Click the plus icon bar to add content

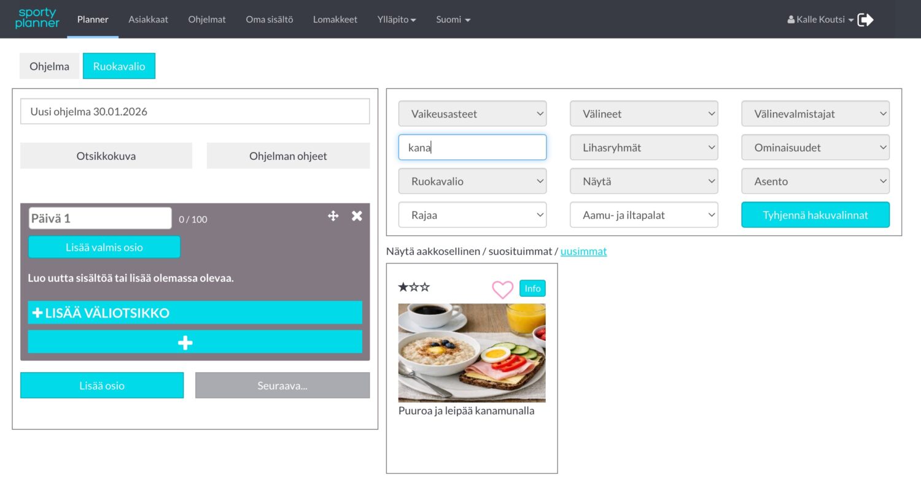[195, 342]
